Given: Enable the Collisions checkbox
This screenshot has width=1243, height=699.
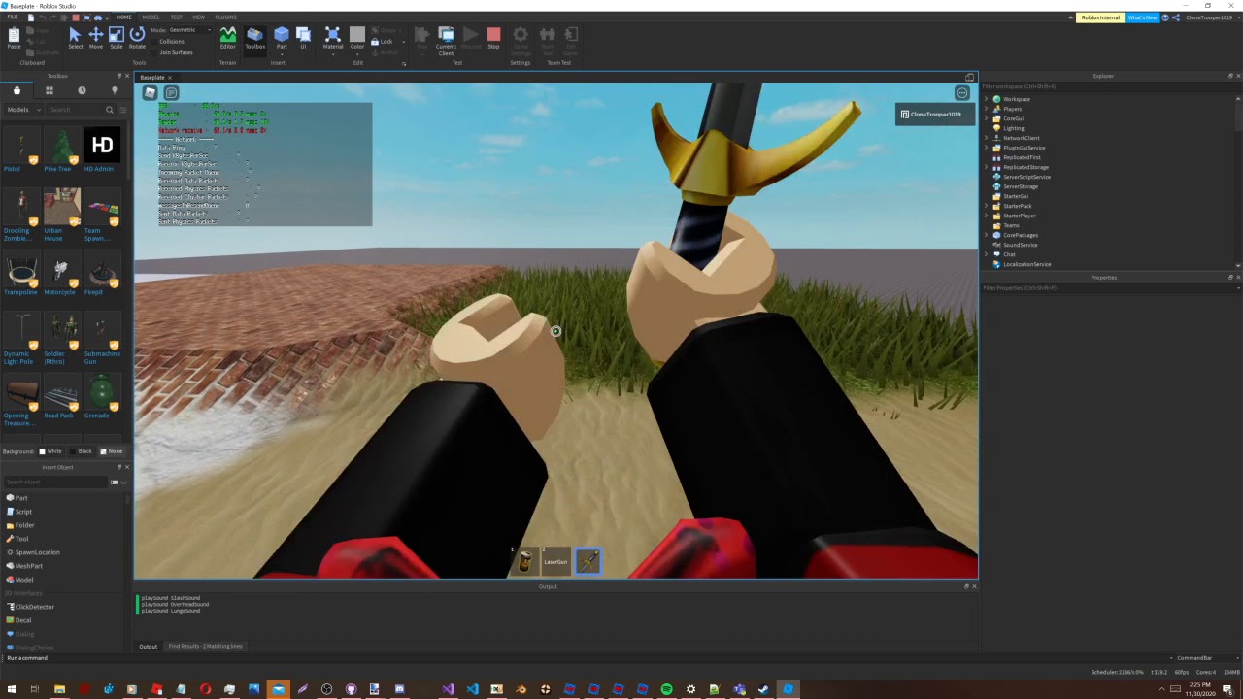Looking at the screenshot, I should tap(154, 42).
